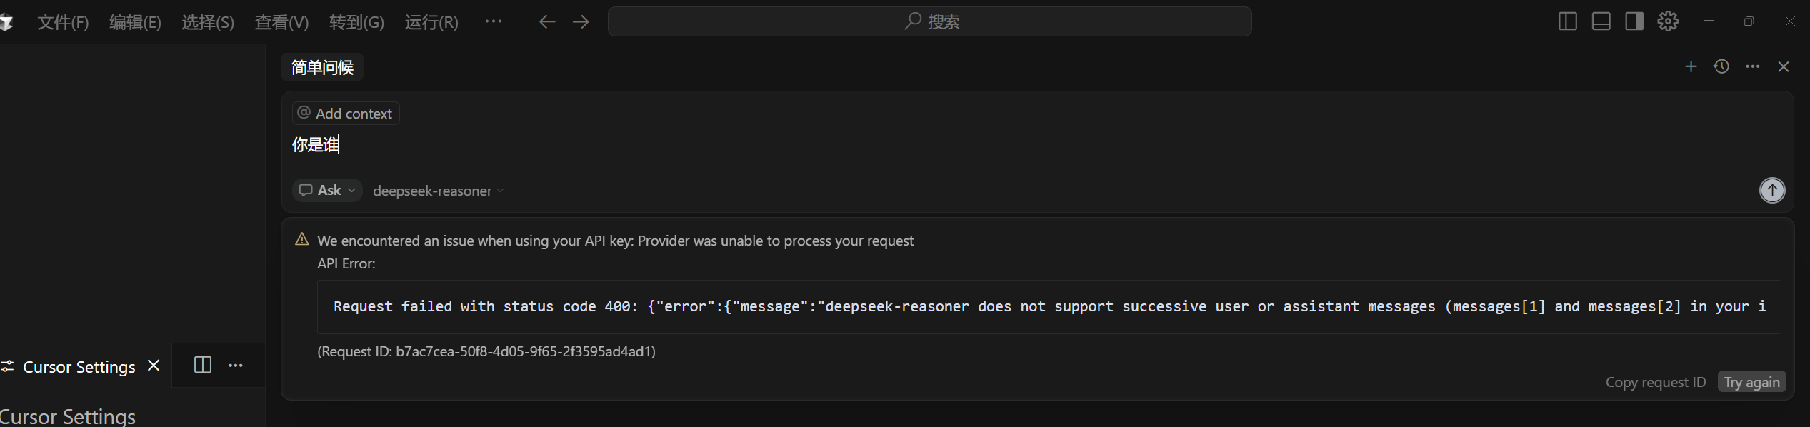Open the chat panel's ellipsis options menu
This screenshot has width=1810, height=427.
click(x=1752, y=66)
